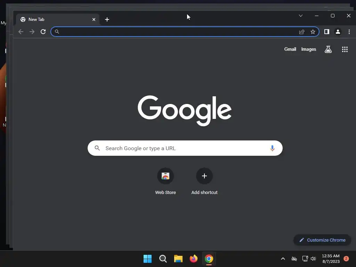Image resolution: width=356 pixels, height=267 pixels.
Task: Click the cloud sync tray icon
Action: 294,259
